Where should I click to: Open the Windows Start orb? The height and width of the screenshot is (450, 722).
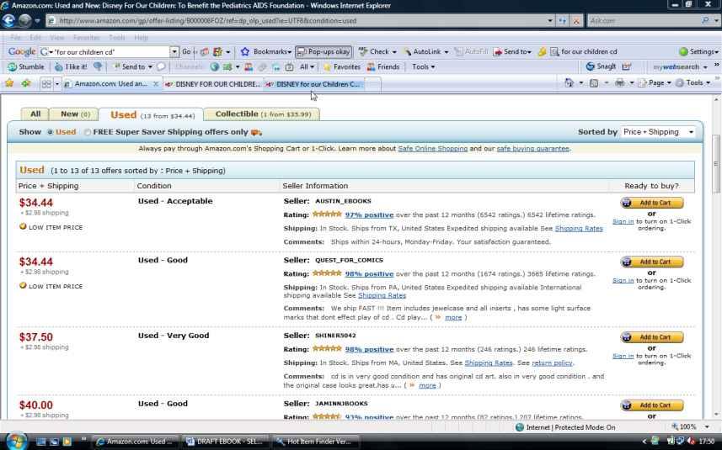click(x=16, y=441)
